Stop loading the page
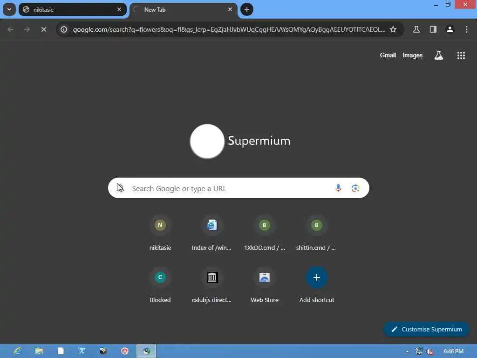This screenshot has width=477, height=358. pos(43,29)
